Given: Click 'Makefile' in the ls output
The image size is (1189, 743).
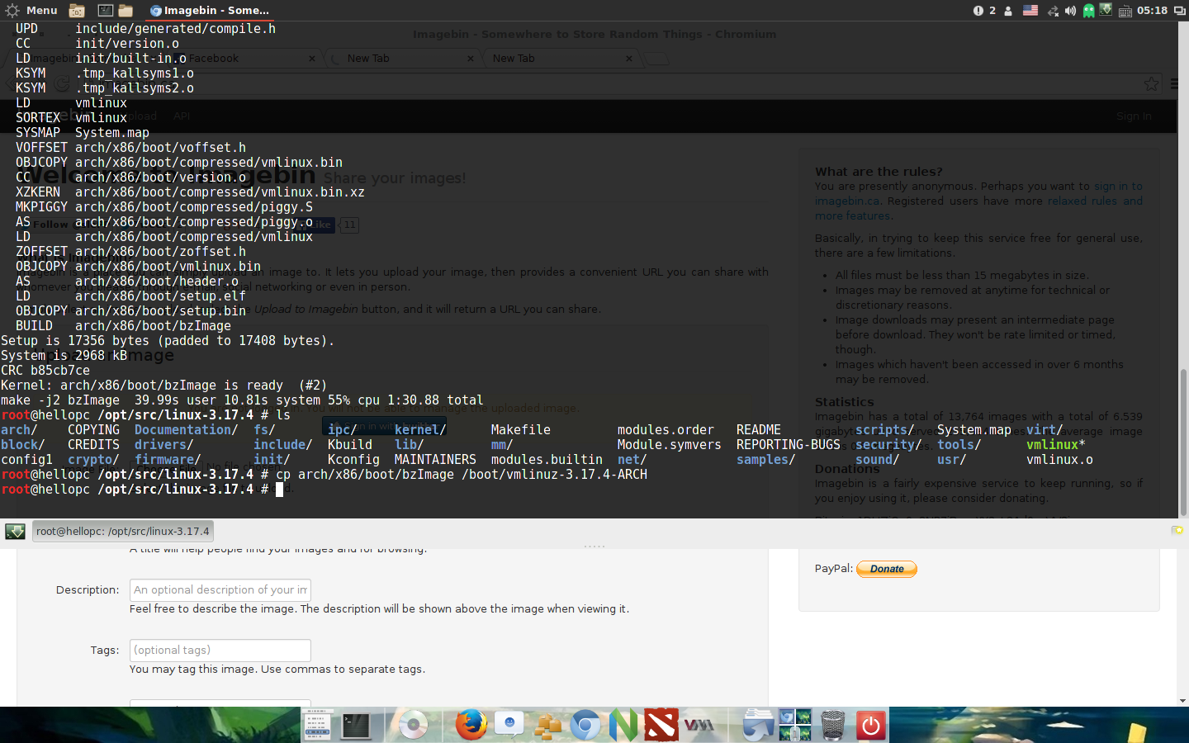Looking at the screenshot, I should pyautogui.click(x=520, y=430).
